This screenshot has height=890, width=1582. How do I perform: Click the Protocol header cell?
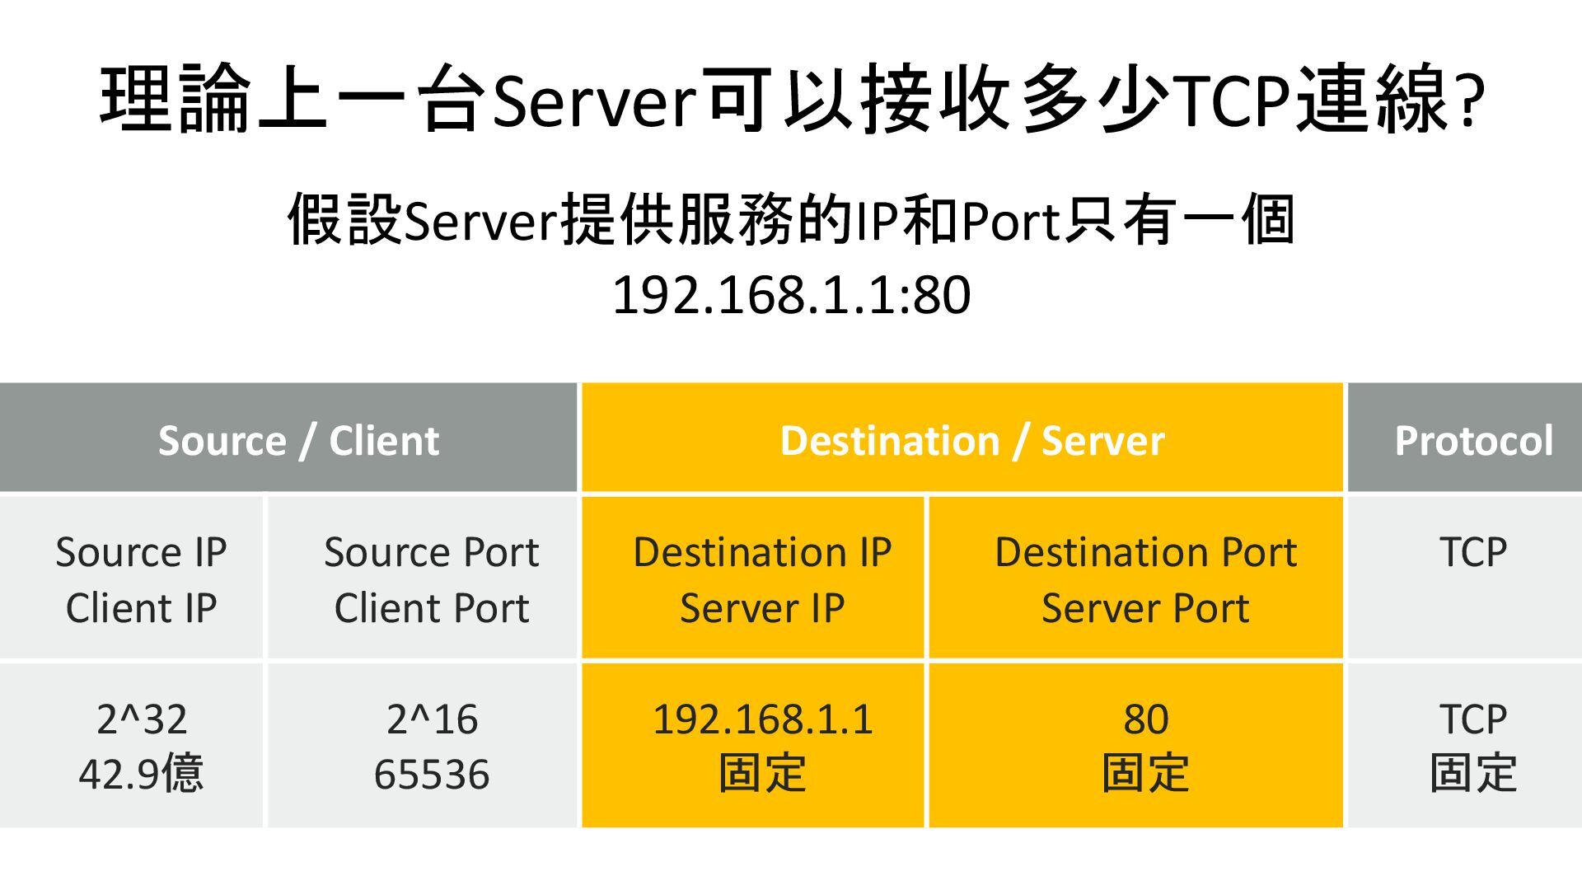1465,438
